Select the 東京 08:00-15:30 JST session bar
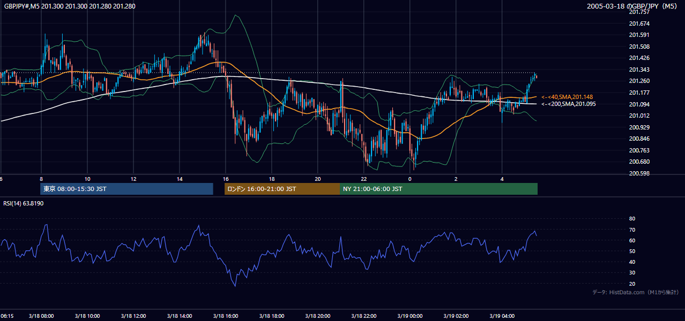 pos(126,189)
